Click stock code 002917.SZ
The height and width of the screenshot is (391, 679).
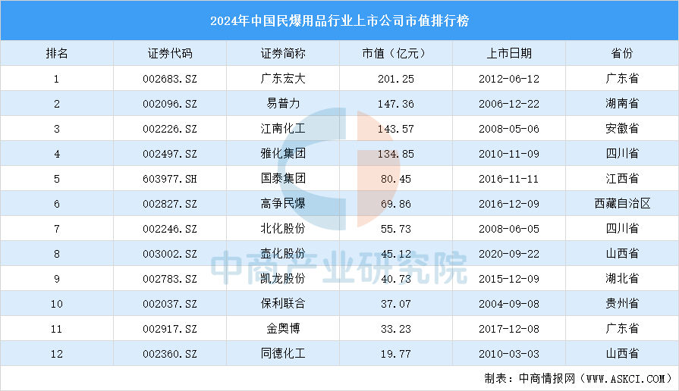(x=170, y=330)
